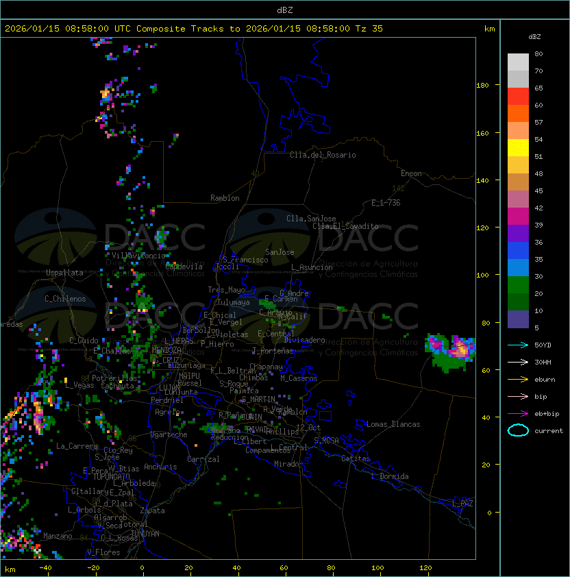Image resolution: width=570 pixels, height=577 pixels.
Task: Click the light gray top dBZ swatch
Action: 518,62
